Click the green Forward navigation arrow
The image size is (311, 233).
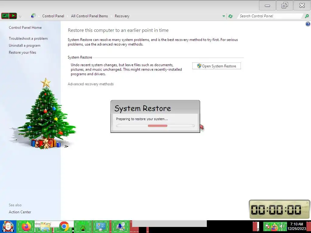[x=13, y=16]
